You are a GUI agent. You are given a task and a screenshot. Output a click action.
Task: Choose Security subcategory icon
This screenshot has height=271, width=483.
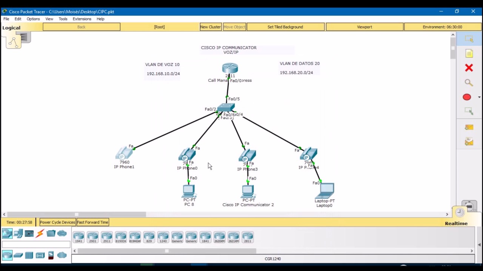point(51,255)
